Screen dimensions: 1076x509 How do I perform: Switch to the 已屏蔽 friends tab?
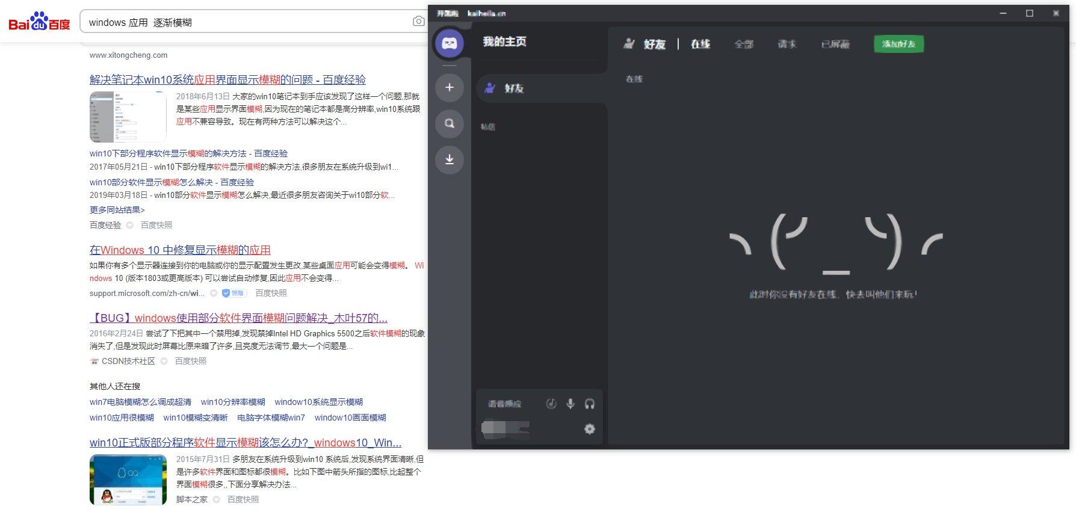point(835,44)
